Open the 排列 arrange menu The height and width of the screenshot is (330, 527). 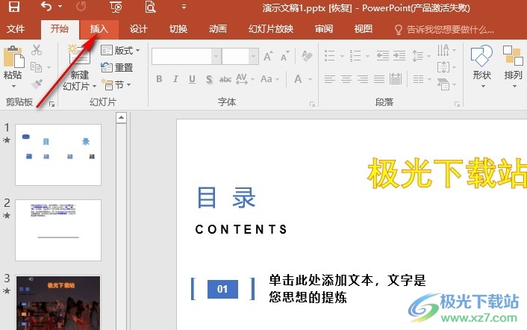(x=514, y=66)
